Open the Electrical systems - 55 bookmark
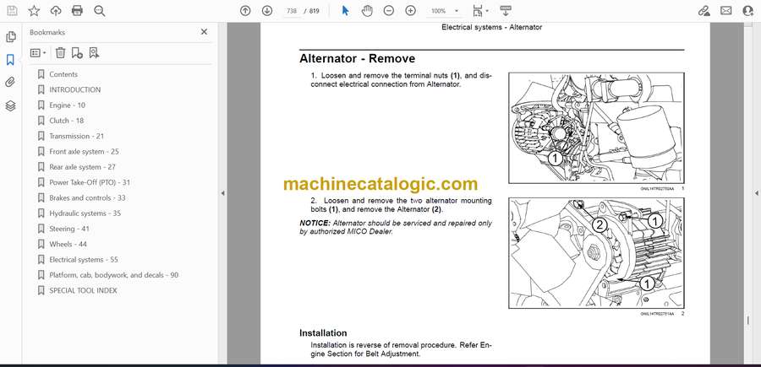761x367 pixels. coord(83,260)
